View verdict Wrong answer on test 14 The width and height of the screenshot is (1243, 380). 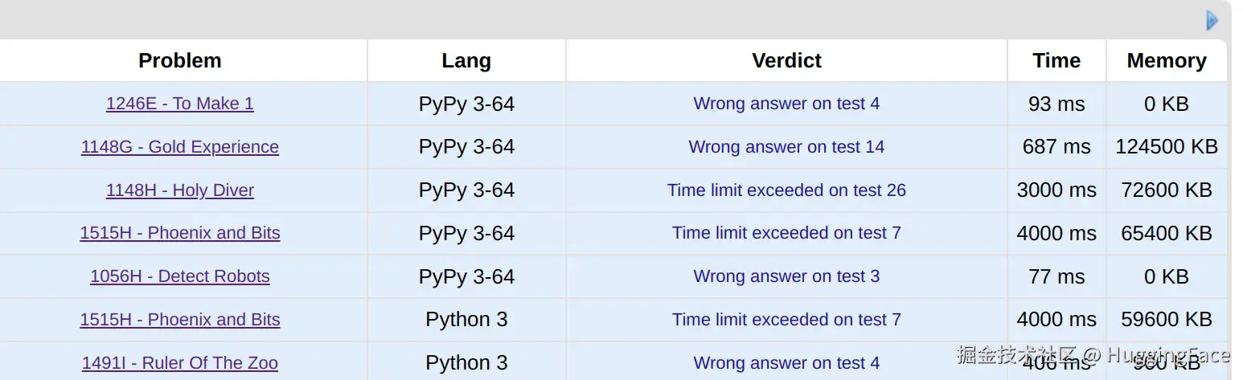click(786, 147)
